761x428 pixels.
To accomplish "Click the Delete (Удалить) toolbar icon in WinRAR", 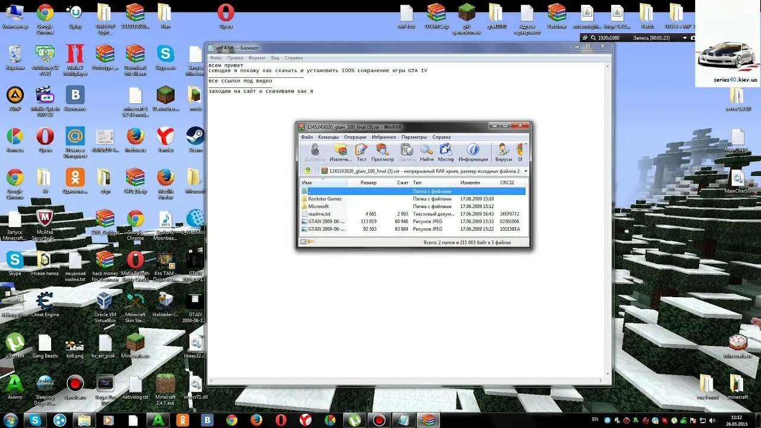I will [407, 152].
